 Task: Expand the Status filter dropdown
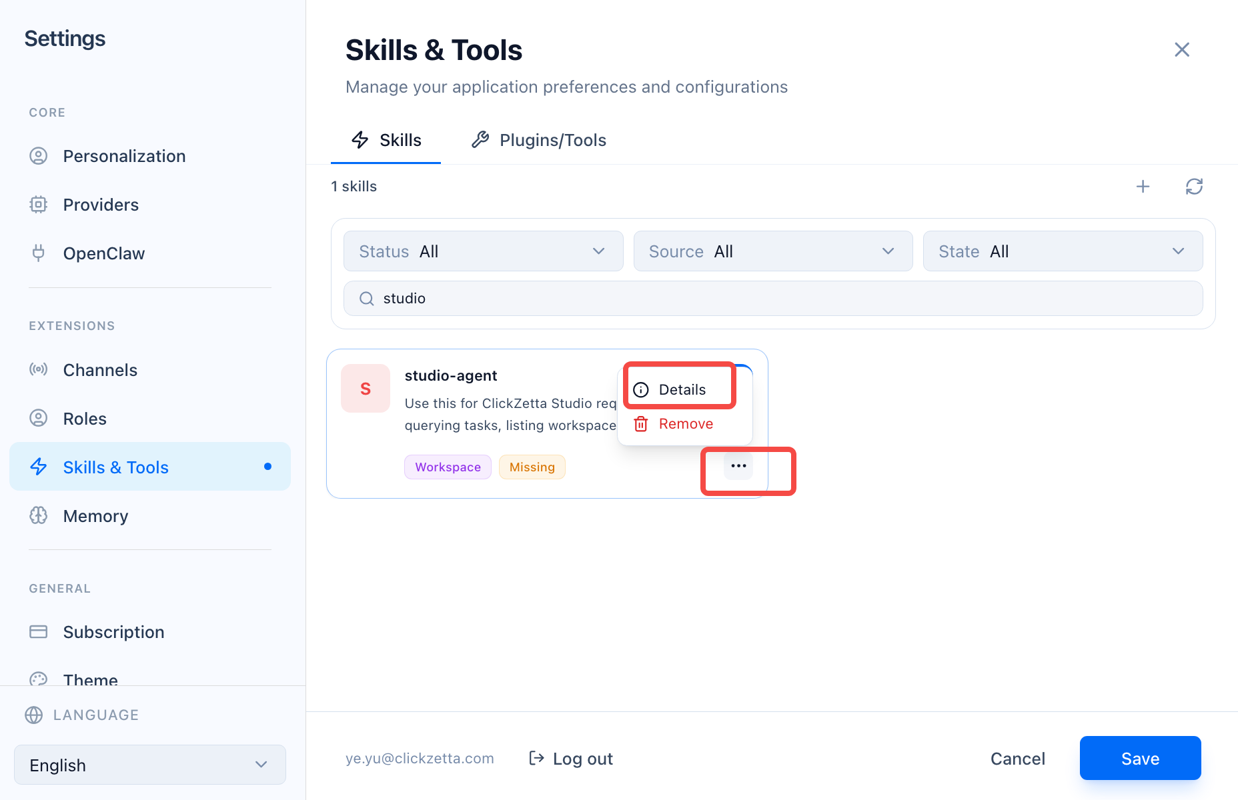click(x=483, y=251)
